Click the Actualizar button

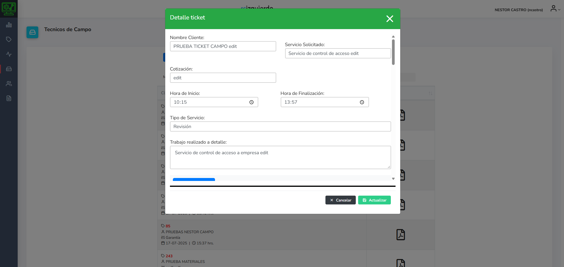(x=374, y=200)
